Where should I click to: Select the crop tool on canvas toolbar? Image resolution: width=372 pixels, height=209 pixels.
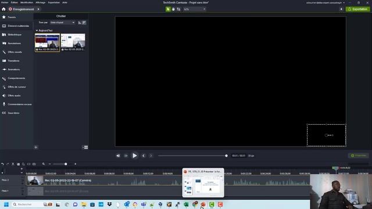click(x=178, y=9)
